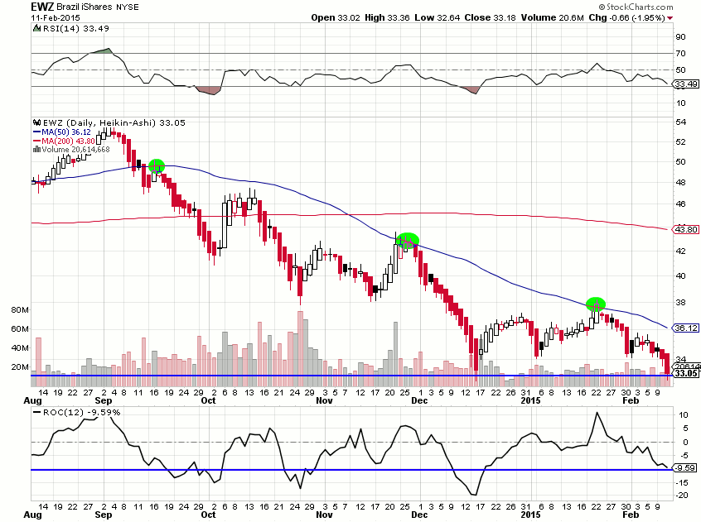Click the 36.12 value tag on price axis
This screenshot has width=701, height=522.
[686, 328]
